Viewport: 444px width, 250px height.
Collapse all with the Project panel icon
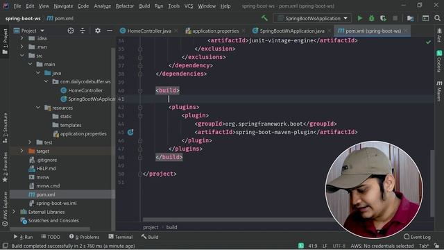83,31
